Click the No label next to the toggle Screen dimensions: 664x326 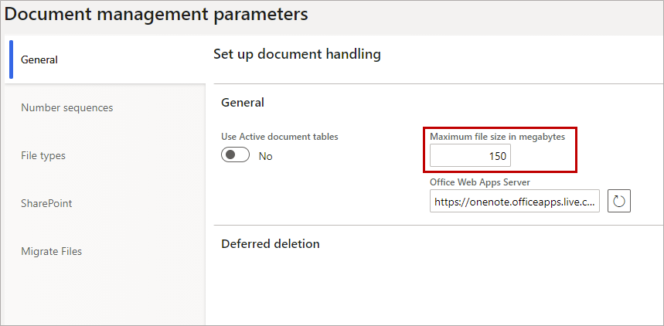pos(265,156)
